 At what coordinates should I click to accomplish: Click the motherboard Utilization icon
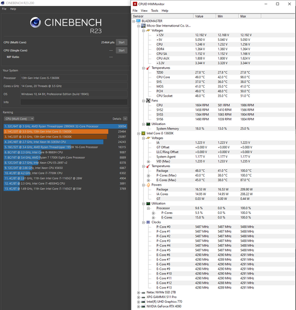point(148,124)
